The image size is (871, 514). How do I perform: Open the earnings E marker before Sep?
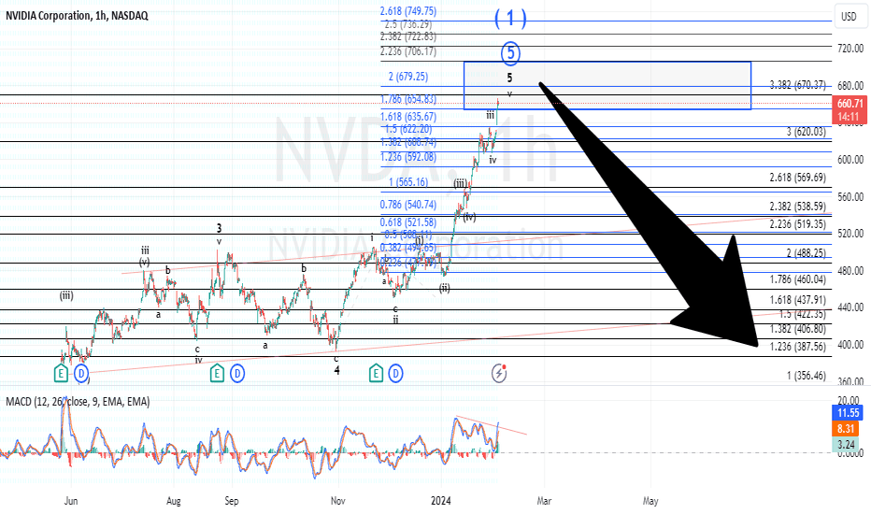[217, 374]
